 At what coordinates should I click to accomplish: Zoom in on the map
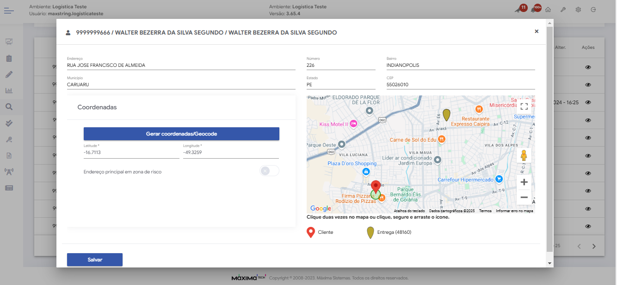524,182
